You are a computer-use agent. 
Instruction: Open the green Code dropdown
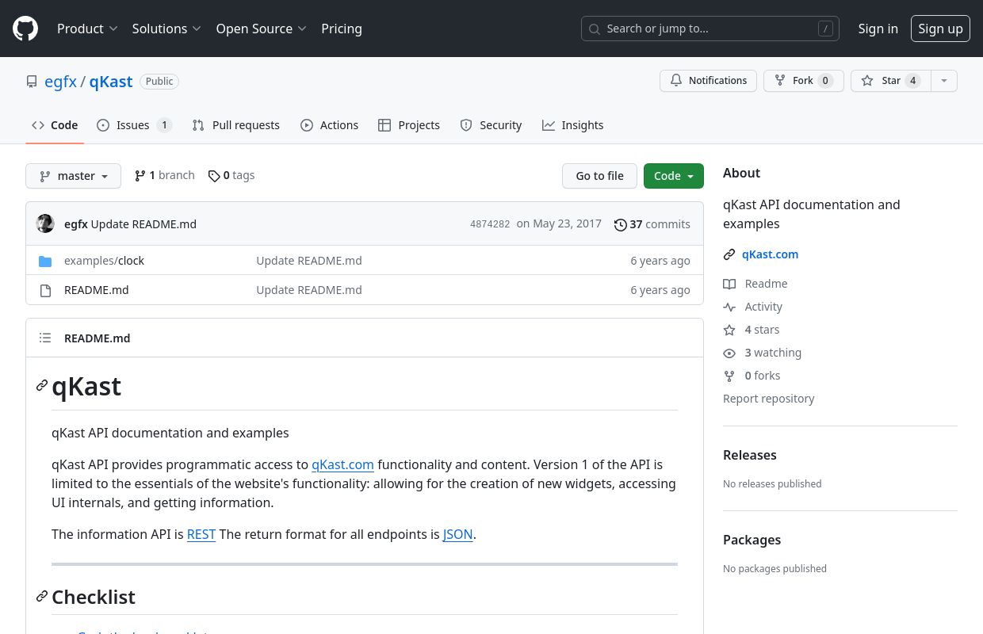[674, 176]
